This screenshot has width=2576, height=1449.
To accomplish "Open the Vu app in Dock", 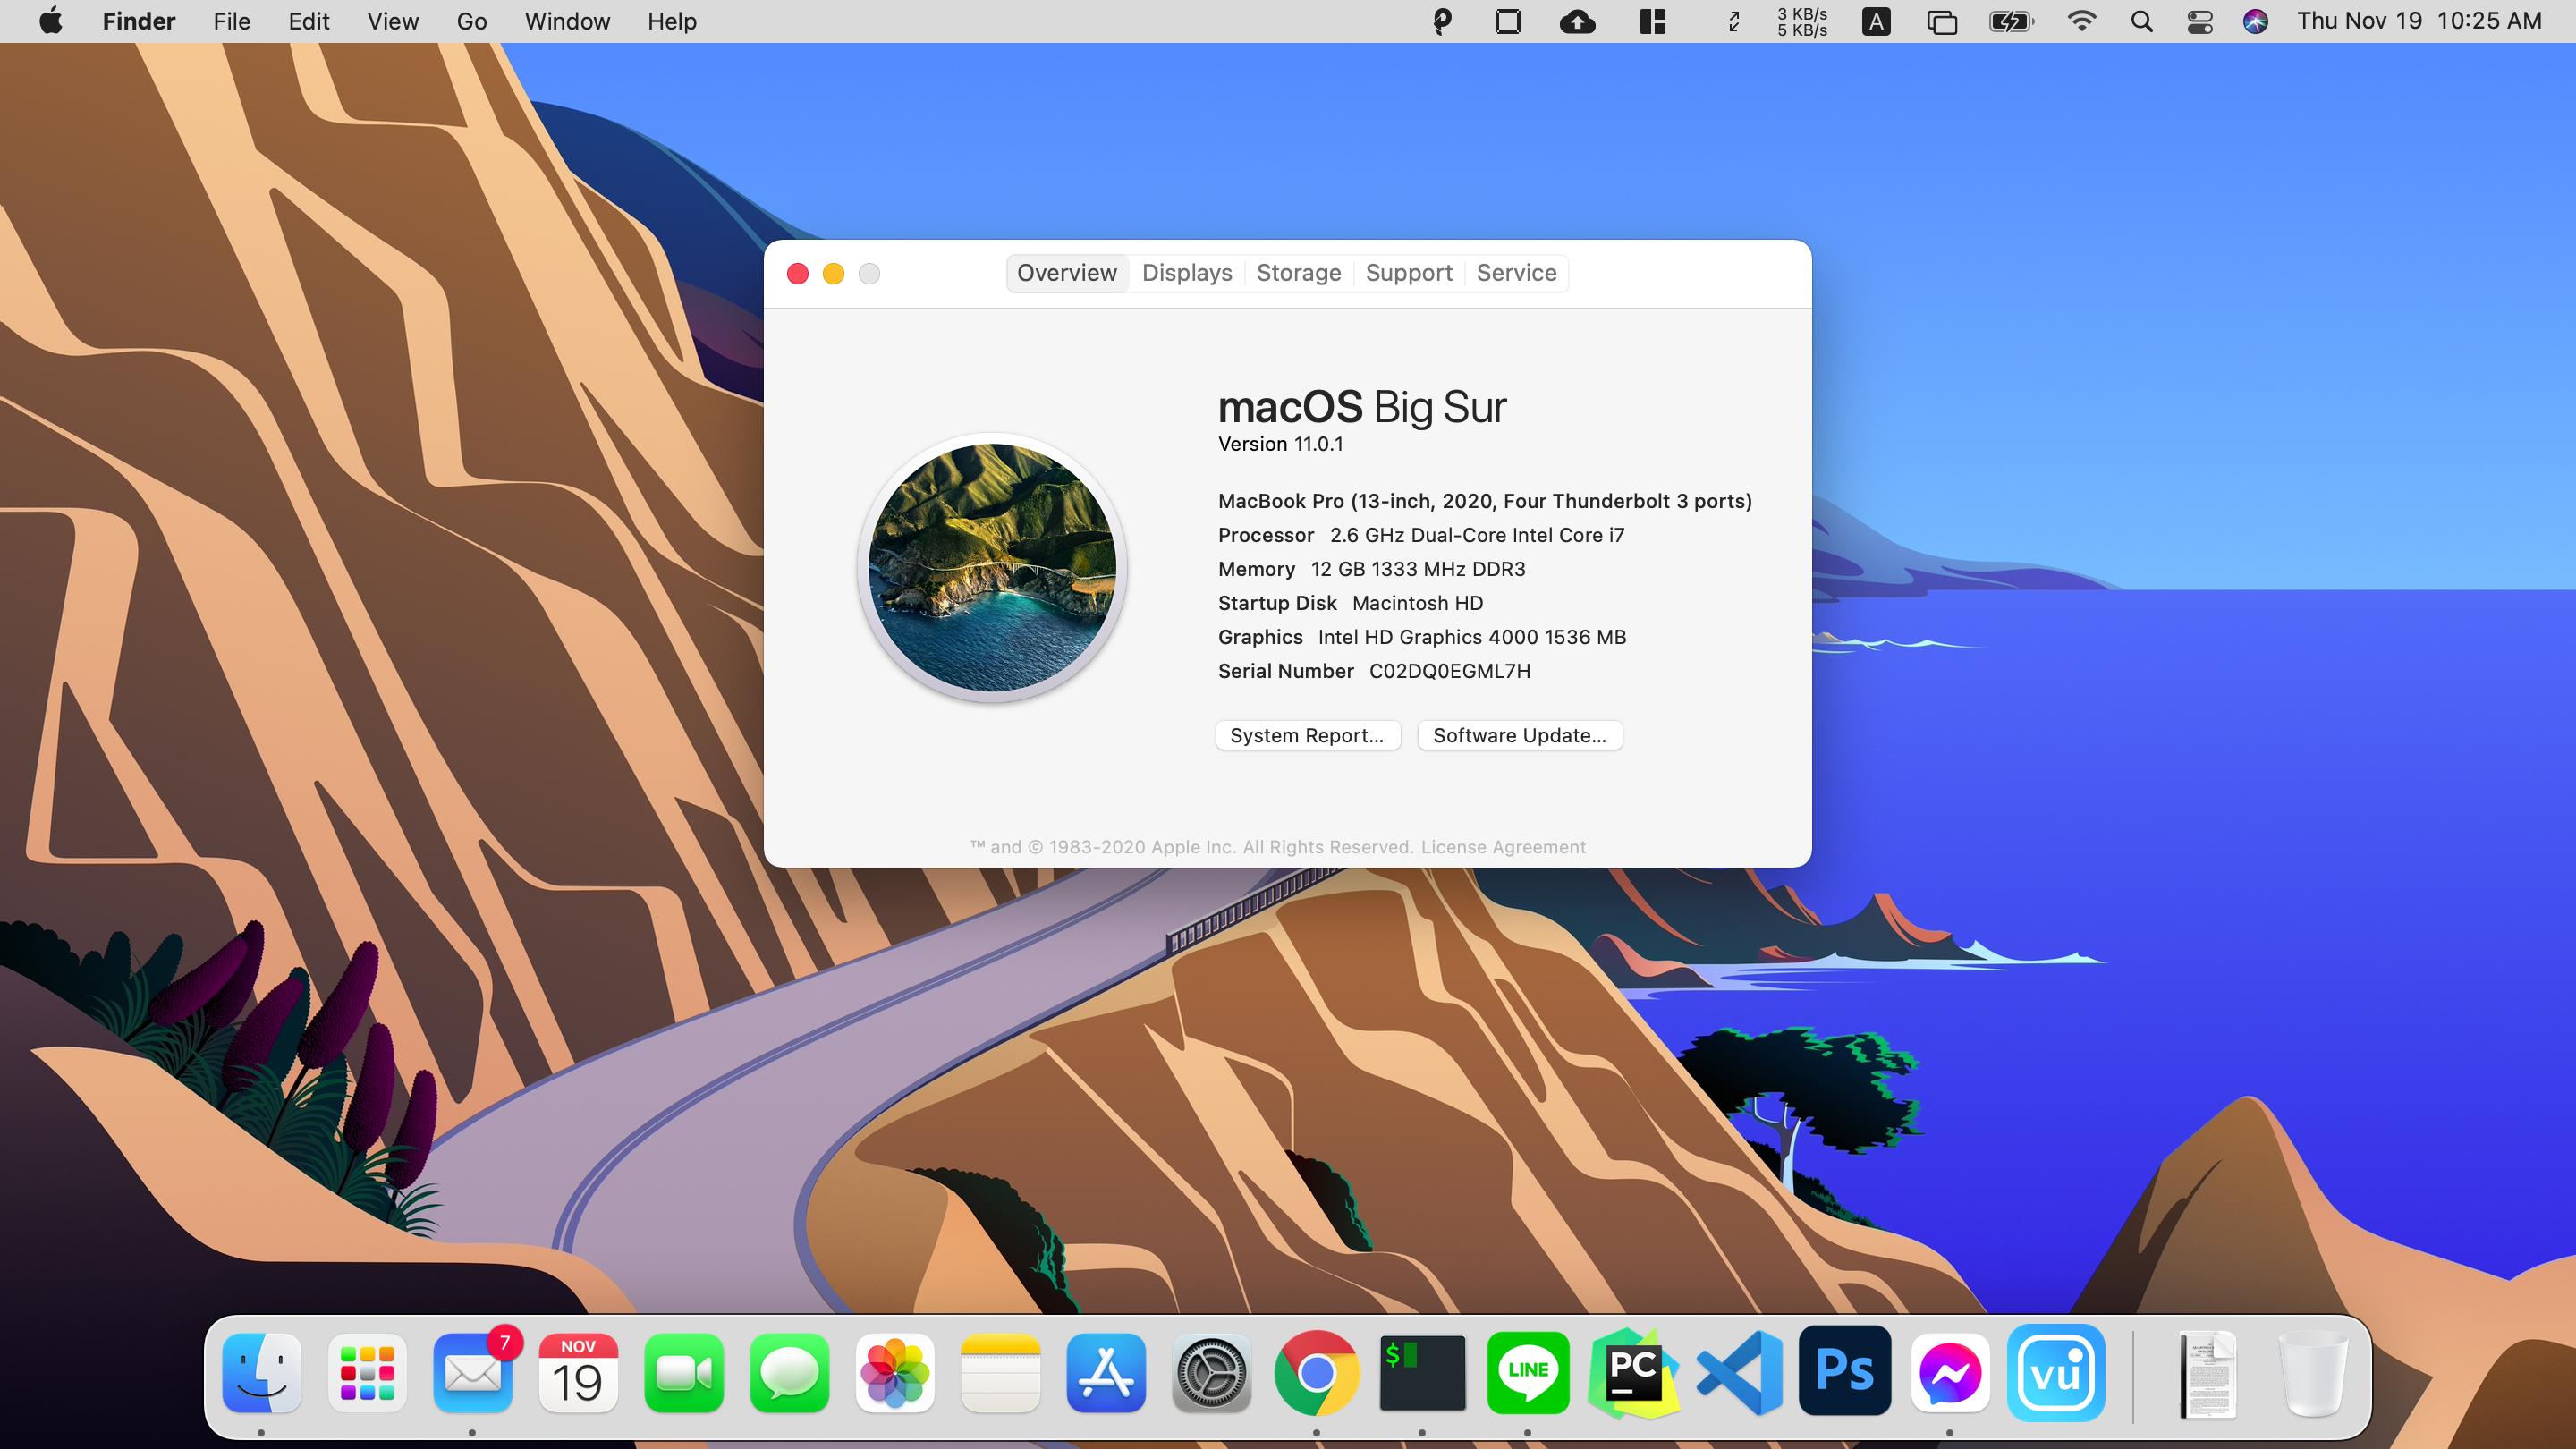I will click(2056, 1373).
